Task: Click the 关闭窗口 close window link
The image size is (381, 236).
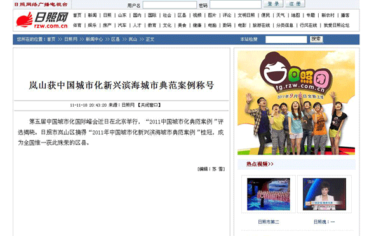Action: 149,105
